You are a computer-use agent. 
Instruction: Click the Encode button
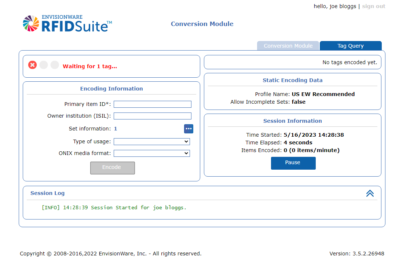coord(113,168)
